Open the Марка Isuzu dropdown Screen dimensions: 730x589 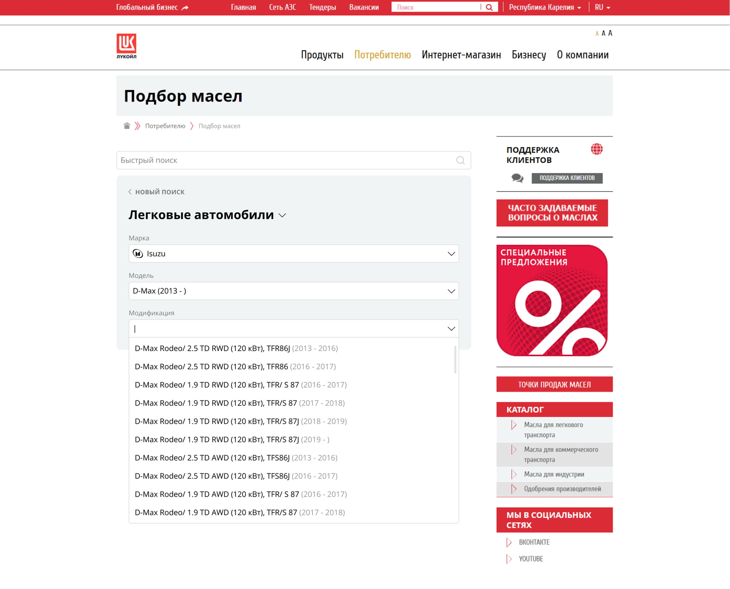coord(294,253)
